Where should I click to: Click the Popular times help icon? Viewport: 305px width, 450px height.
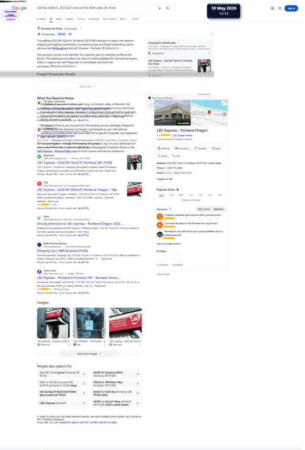178,190
